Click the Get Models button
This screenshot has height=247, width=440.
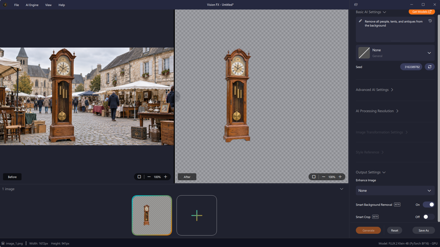point(422,12)
